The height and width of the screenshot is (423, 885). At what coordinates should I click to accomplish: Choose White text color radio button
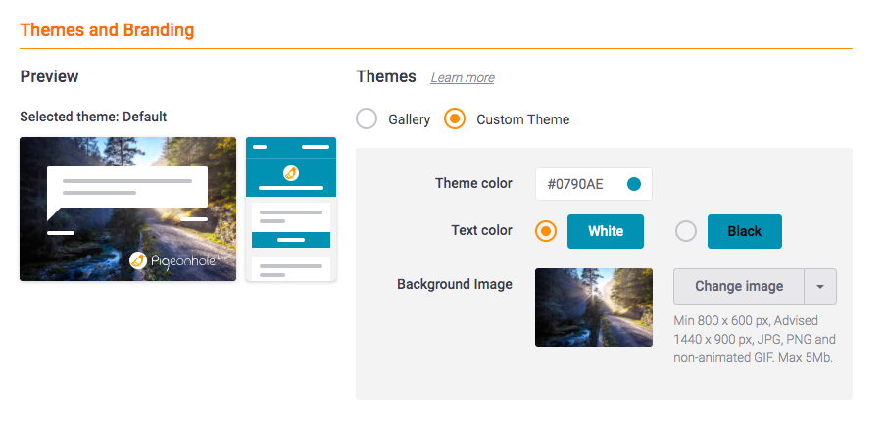(546, 231)
